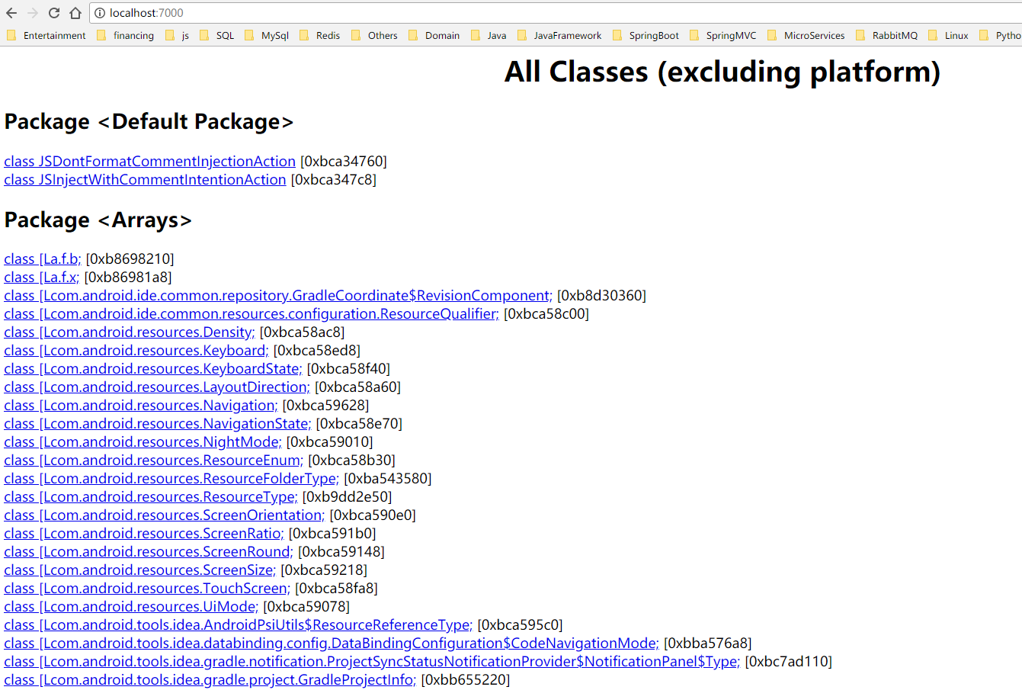Viewport: 1022px width, 690px height.
Task: Open the resources.UiMode class link
Action: [x=131, y=607]
